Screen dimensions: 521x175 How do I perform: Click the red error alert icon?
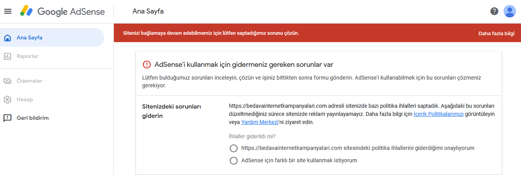pos(147,65)
